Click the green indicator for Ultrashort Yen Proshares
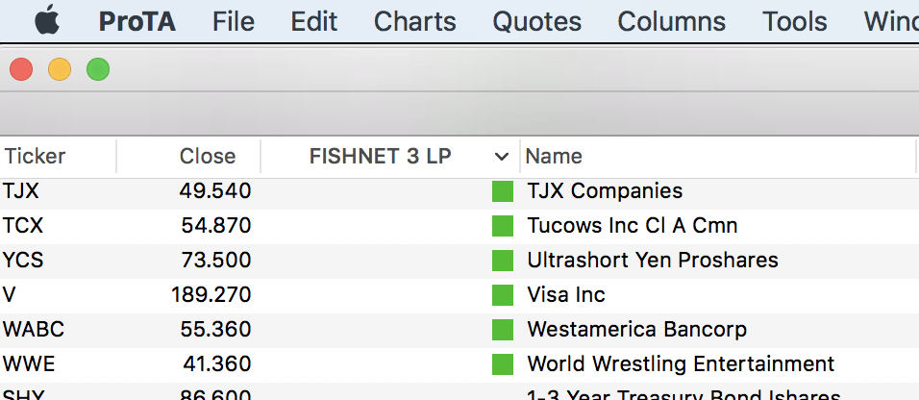Viewport: 919px width, 400px height. (503, 261)
